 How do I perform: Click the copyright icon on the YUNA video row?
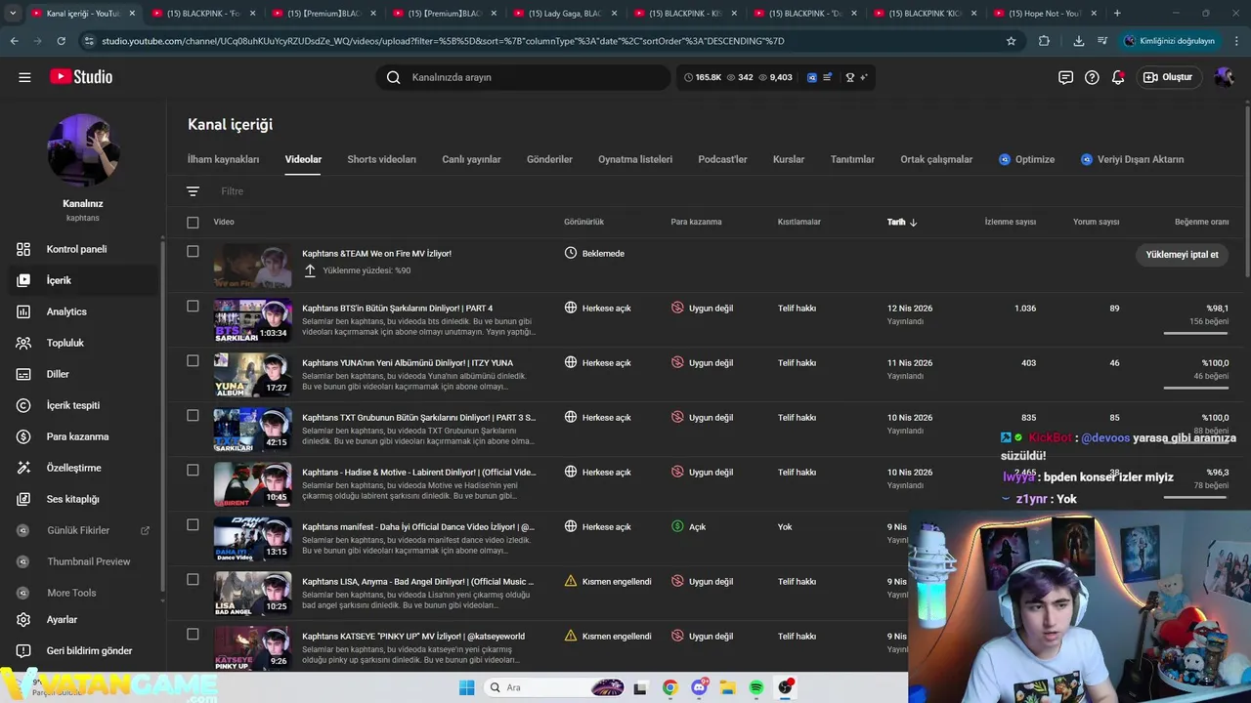(677, 362)
